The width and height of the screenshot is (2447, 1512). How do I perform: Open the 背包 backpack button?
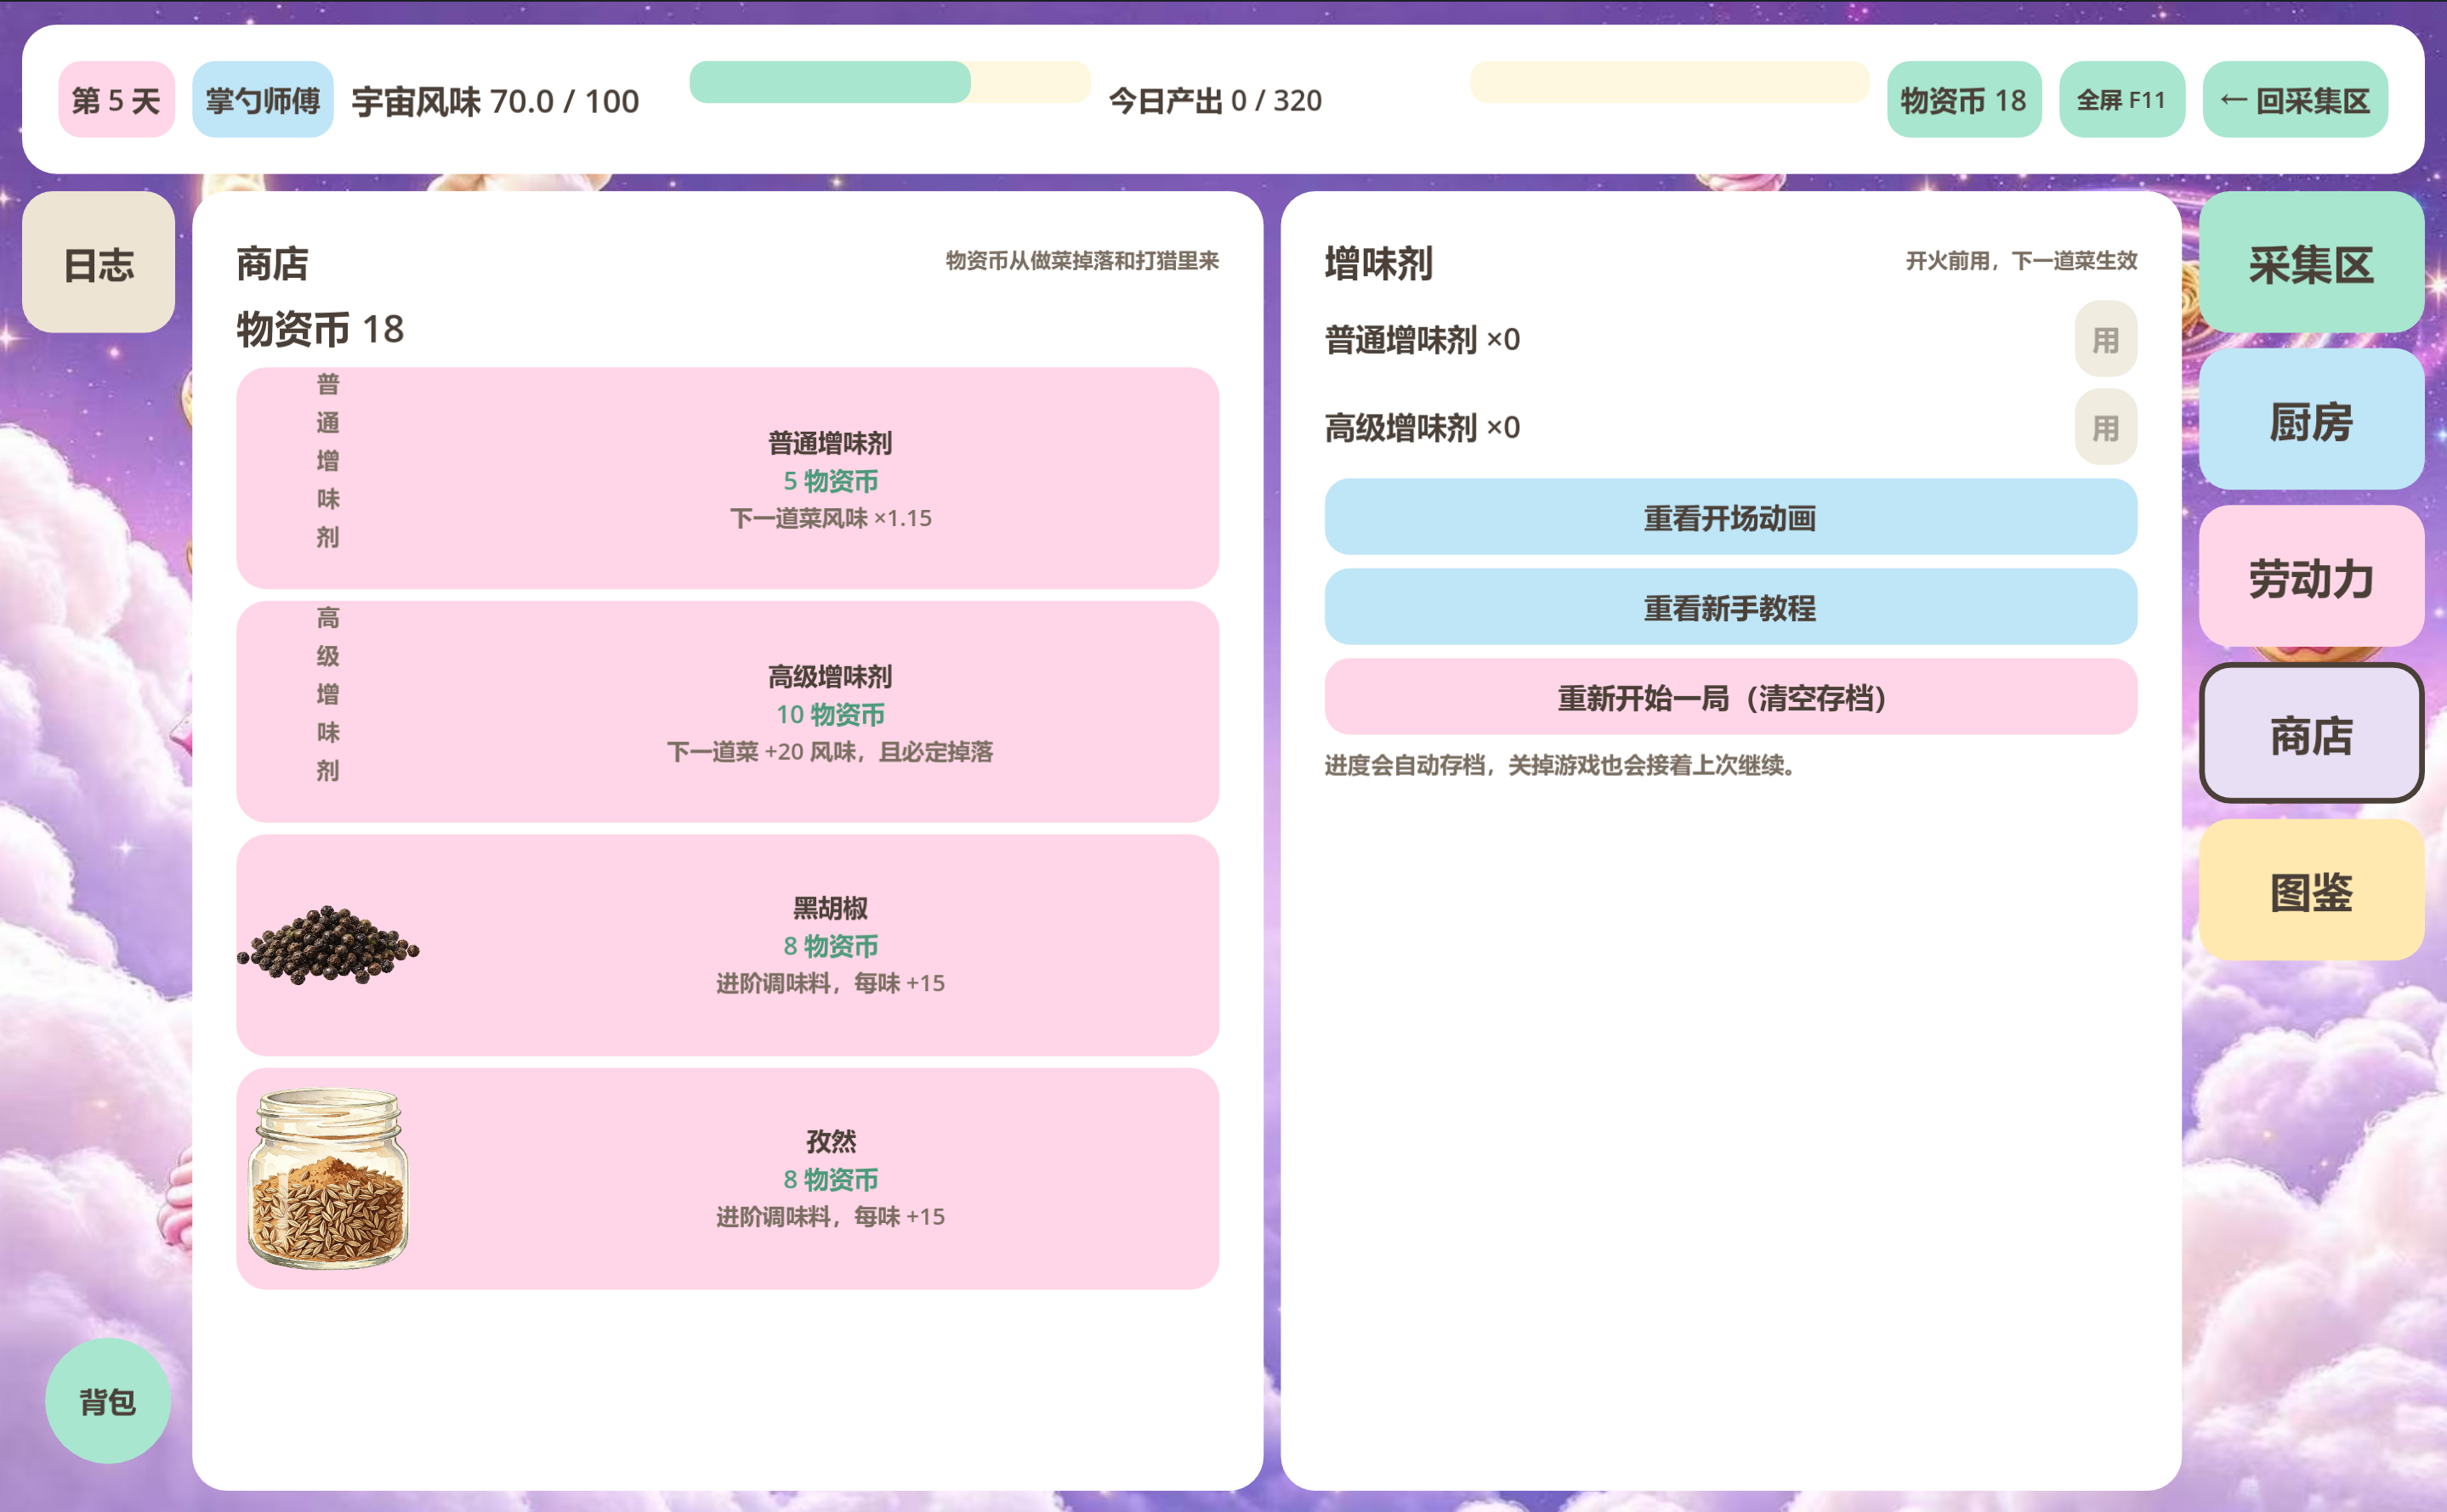[x=108, y=1401]
